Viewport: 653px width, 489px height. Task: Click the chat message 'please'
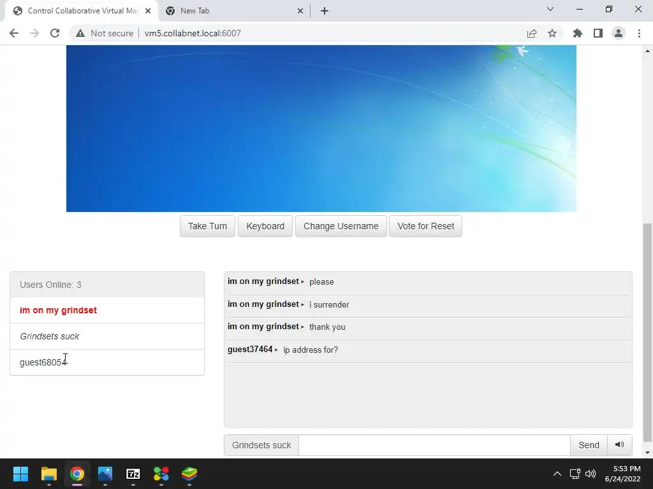321,282
